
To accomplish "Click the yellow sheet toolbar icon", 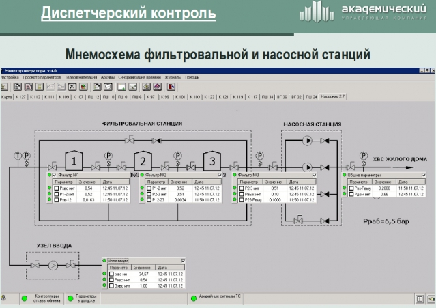I will pos(40,87).
